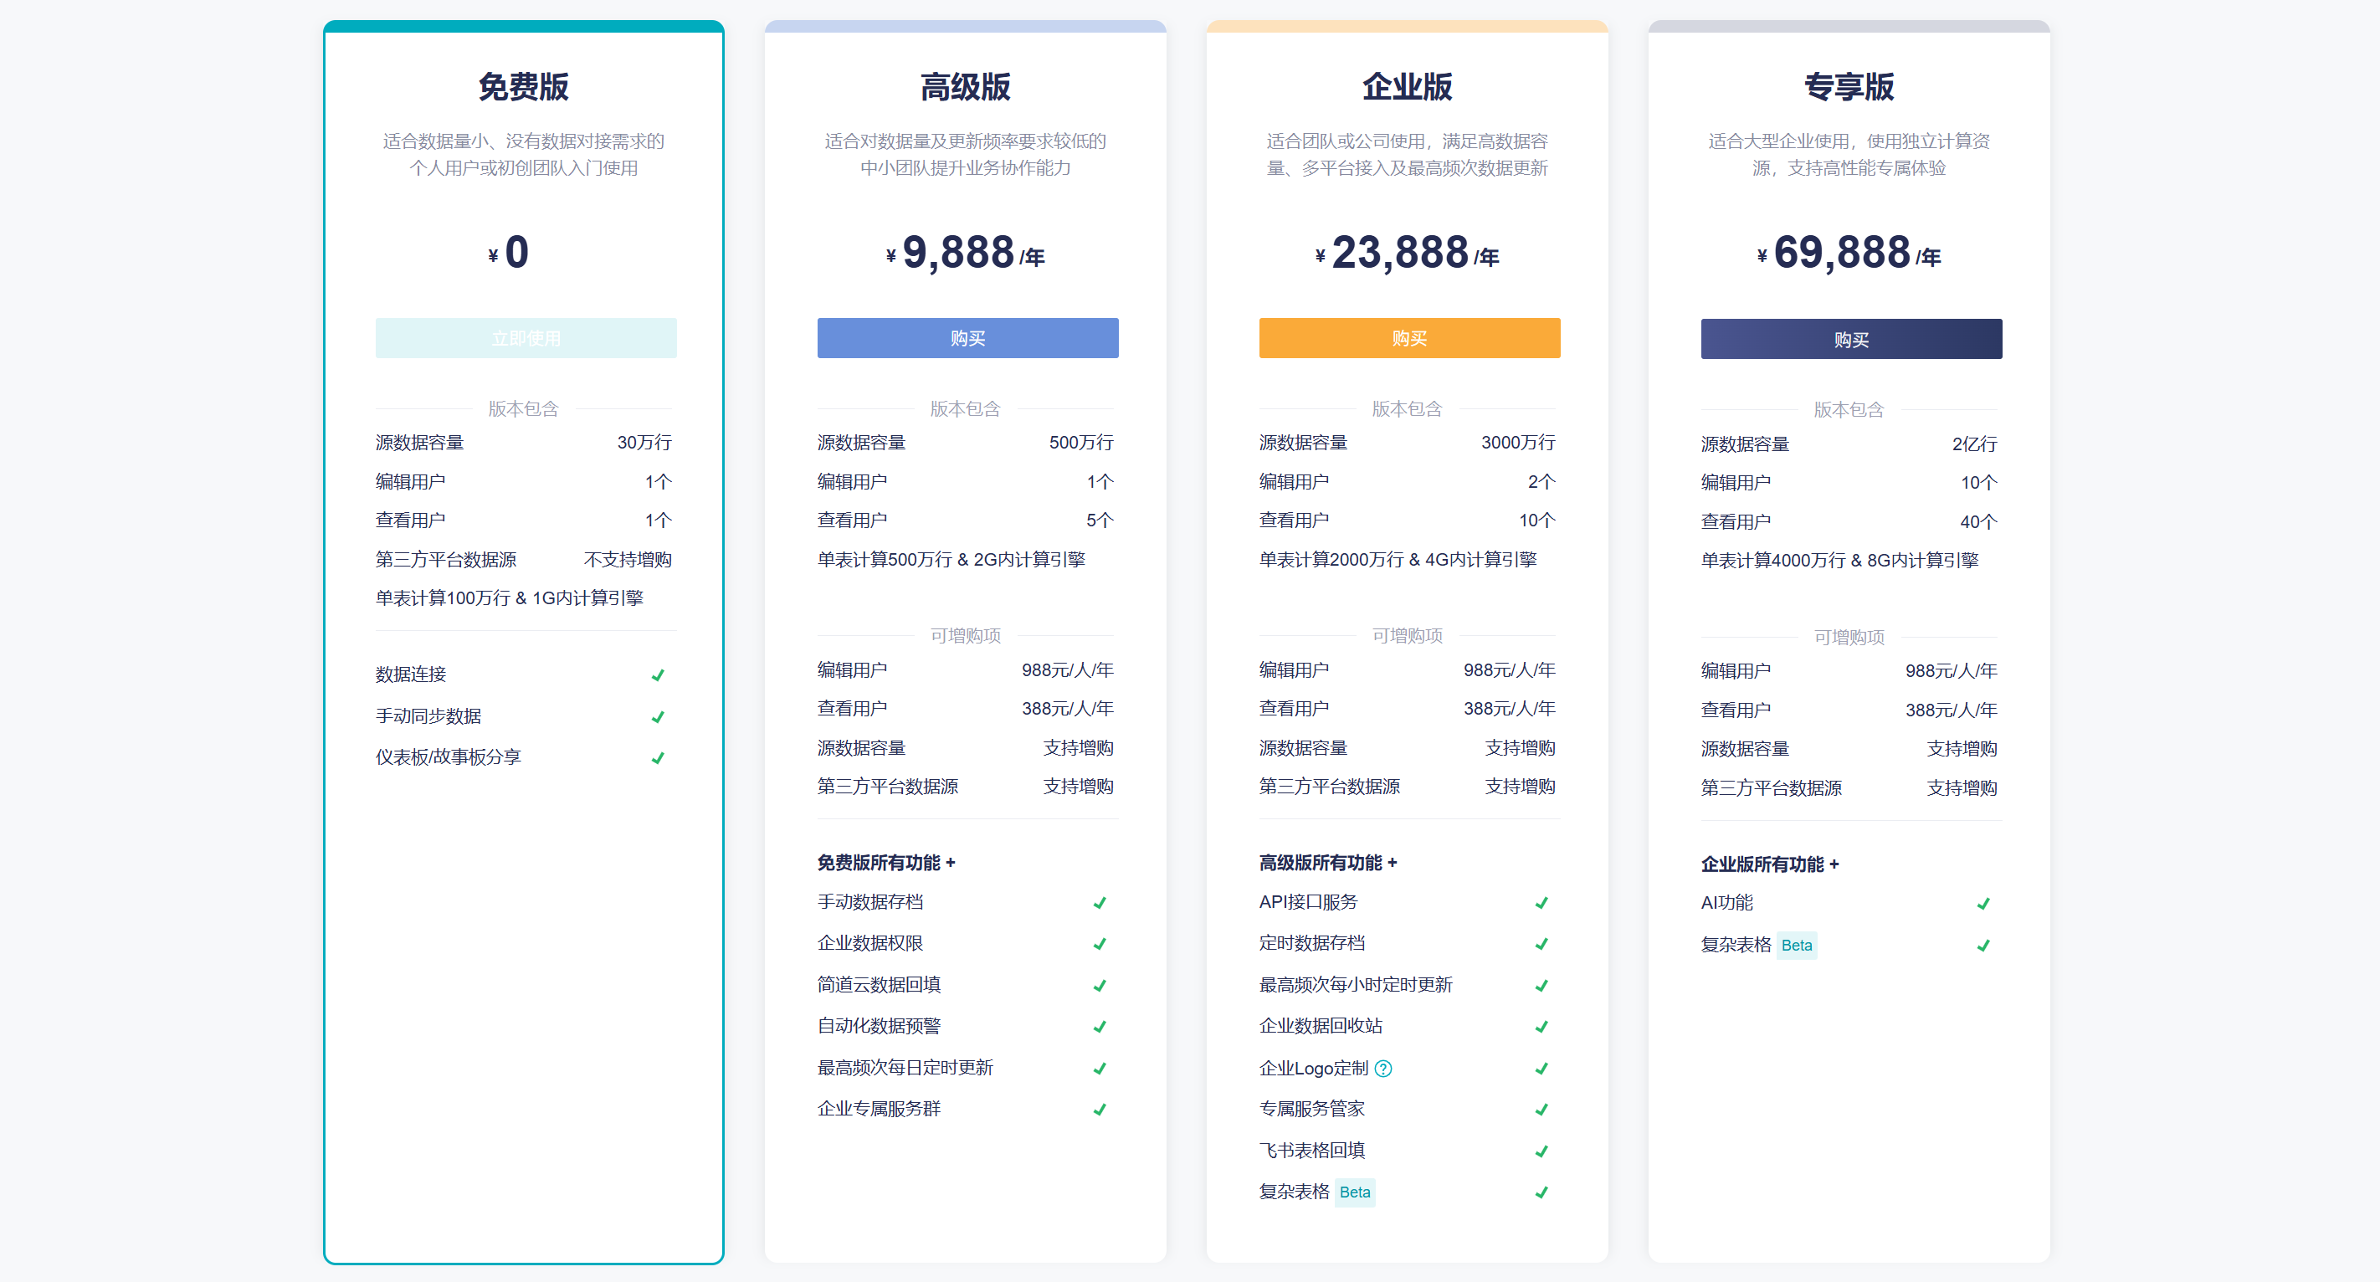Click the checkmark next to AI功能
The image size is (2380, 1282).
click(1982, 905)
